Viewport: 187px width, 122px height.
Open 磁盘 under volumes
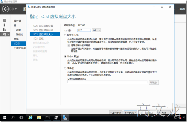pyautogui.click(x=18, y=30)
